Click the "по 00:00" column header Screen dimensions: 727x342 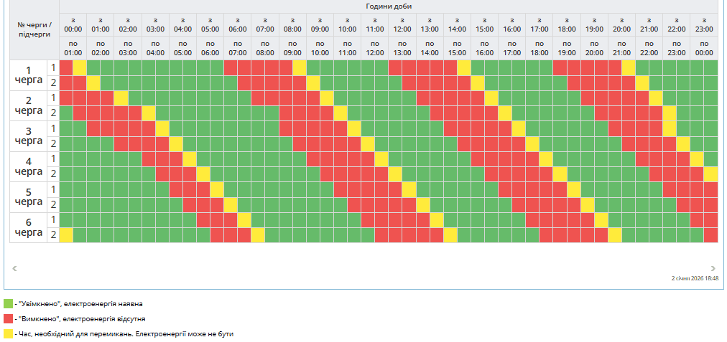tap(704, 48)
